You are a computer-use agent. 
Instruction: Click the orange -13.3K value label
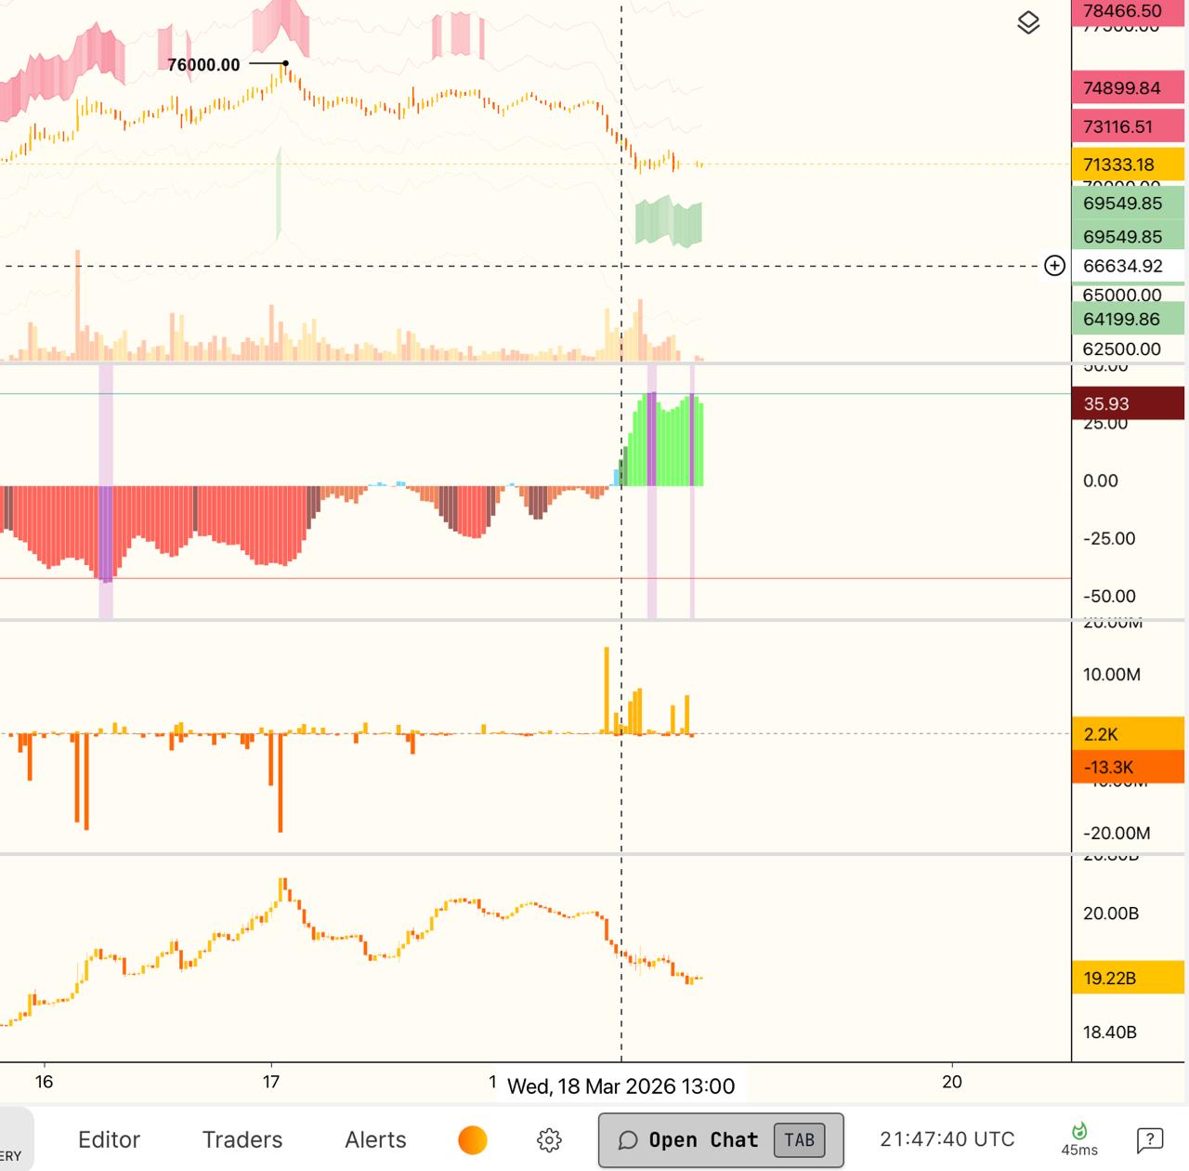(1128, 768)
